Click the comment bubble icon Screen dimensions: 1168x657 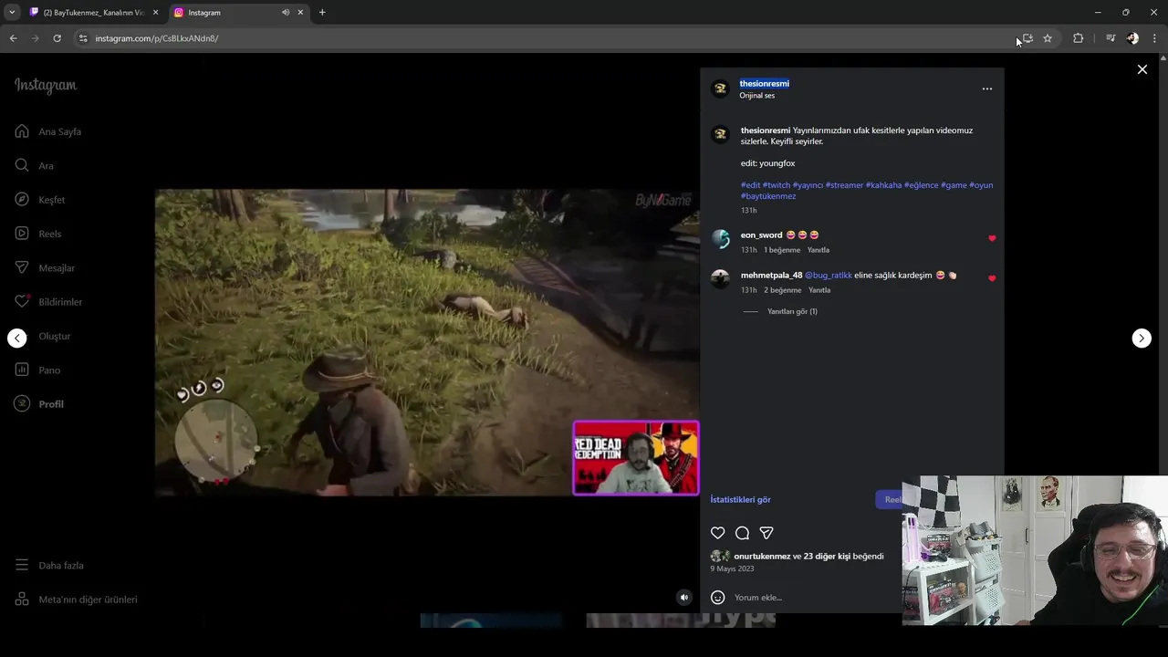point(742,533)
